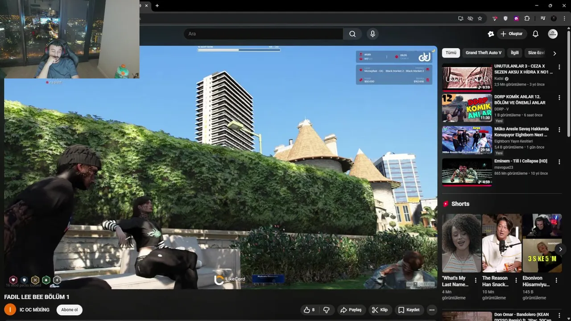Open options menu for DDRP KOMİK ANLAR video
The width and height of the screenshot is (571, 321).
pyautogui.click(x=559, y=98)
